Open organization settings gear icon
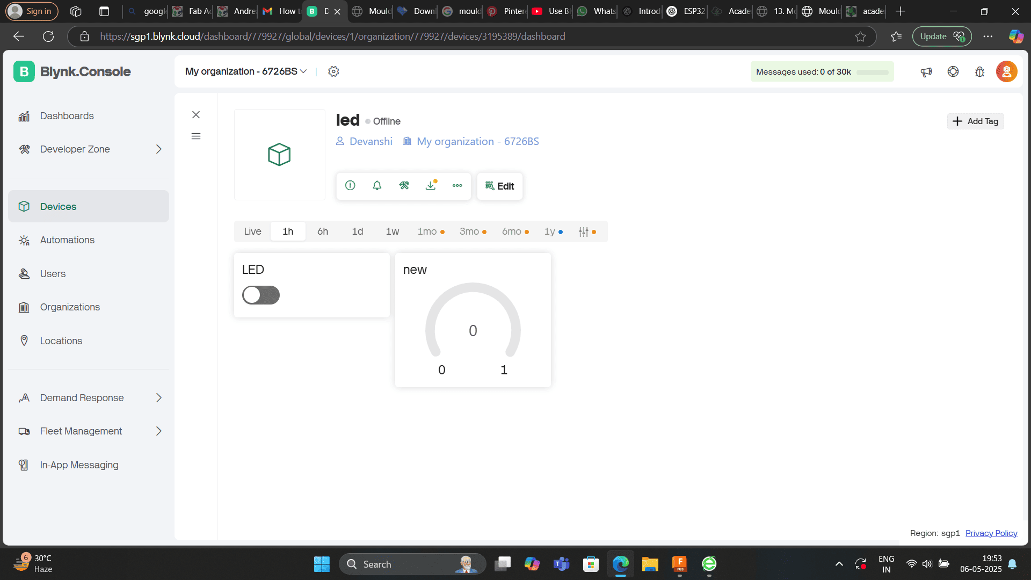The width and height of the screenshot is (1031, 580). coord(333,71)
